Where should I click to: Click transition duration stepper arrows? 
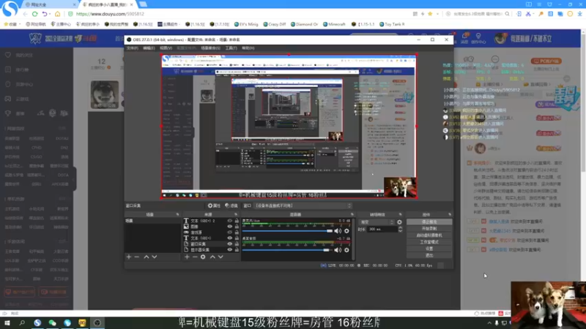coord(400,230)
